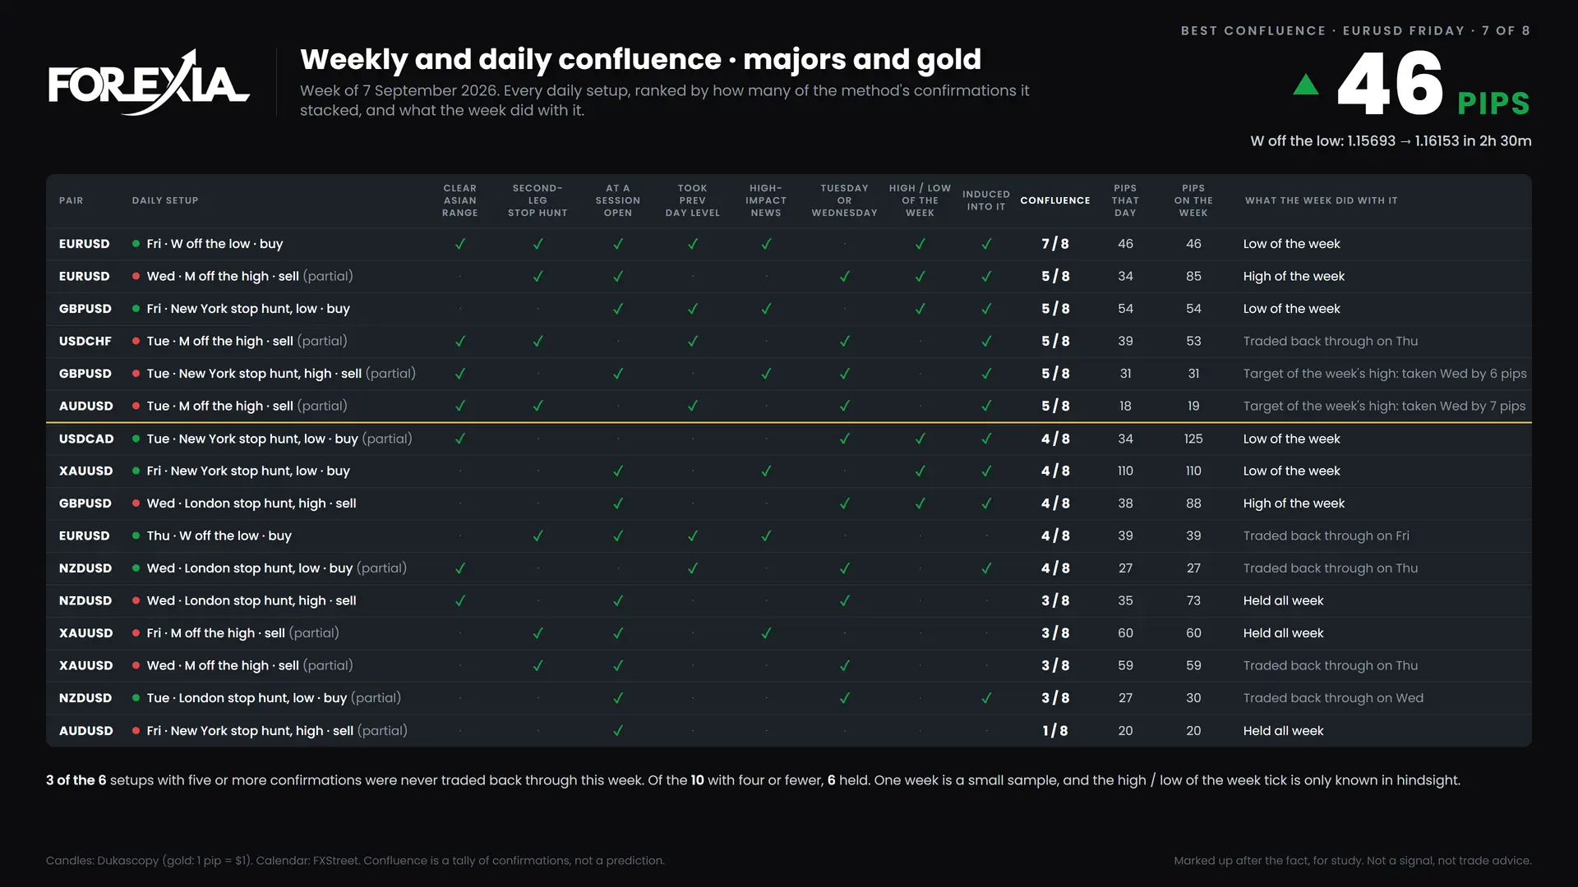The height and width of the screenshot is (887, 1578).
Task: Click 'Wed · London stop hunt, high · sell' for GBPUSD
Action: pyautogui.click(x=251, y=503)
